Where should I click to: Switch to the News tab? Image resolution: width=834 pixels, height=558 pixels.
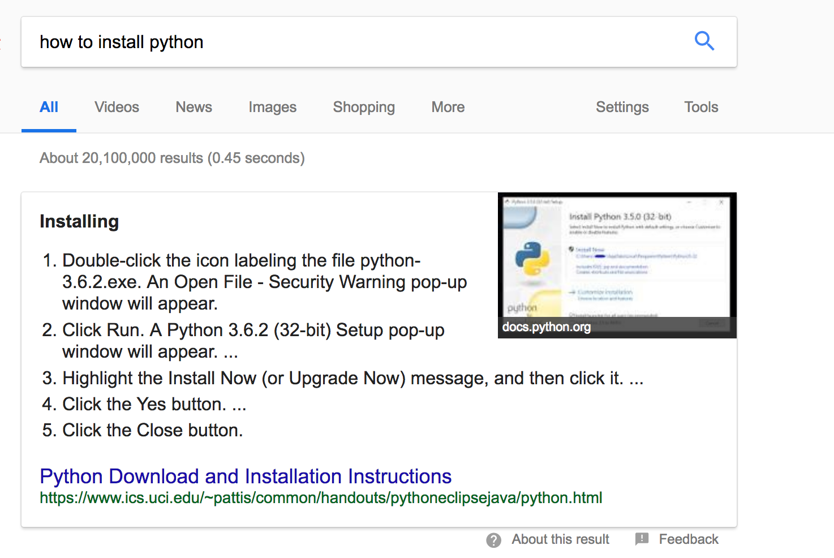point(194,107)
